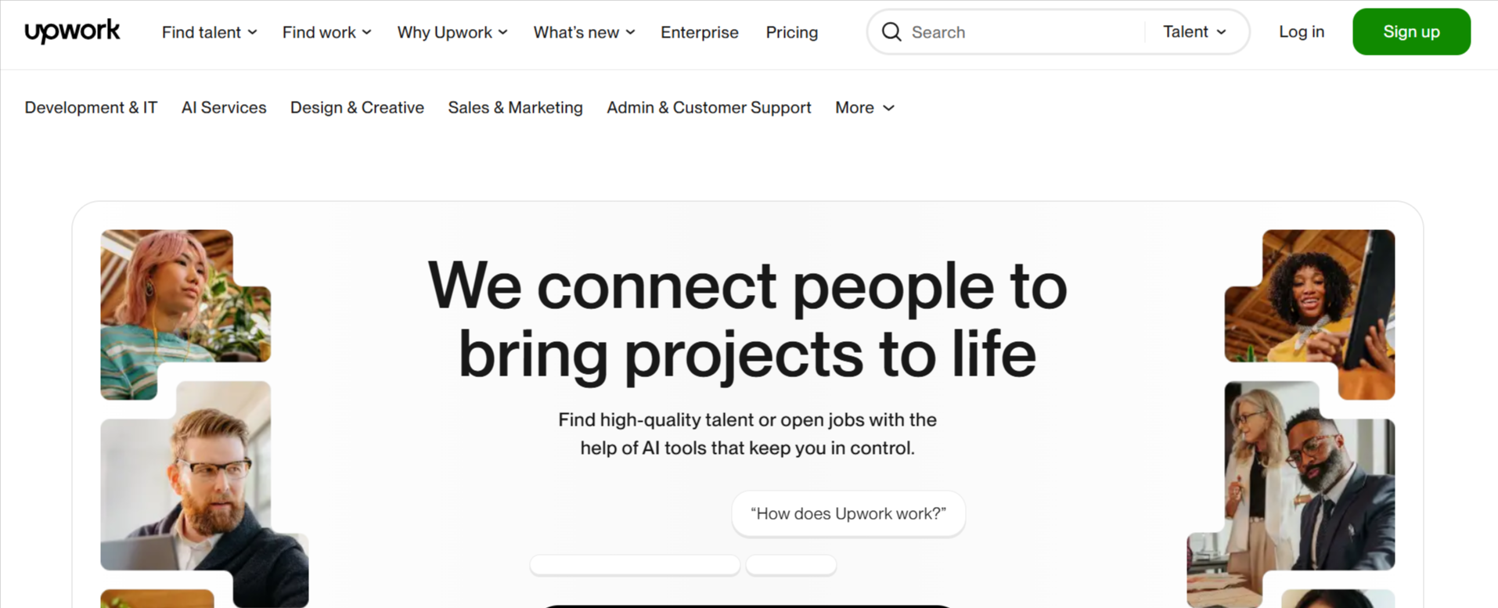Click the green Sign up button

coord(1410,31)
